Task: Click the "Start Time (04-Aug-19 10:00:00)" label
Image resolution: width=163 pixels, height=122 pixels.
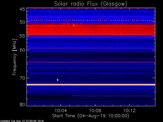Action: (x=91, y=116)
